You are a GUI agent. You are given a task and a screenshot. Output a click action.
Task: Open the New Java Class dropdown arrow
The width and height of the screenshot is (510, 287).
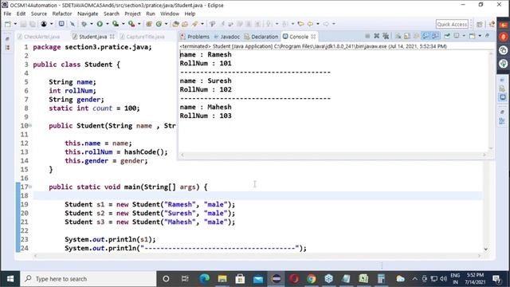point(166,24)
